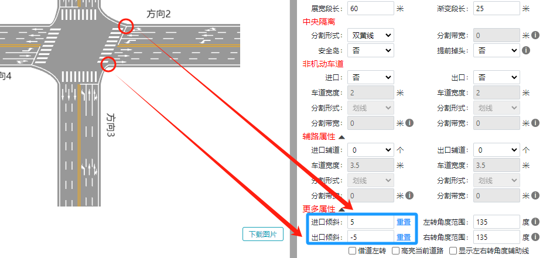Screen dimensions: 543x258
Task: Collapse the 辅路属性 section
Action: point(341,136)
